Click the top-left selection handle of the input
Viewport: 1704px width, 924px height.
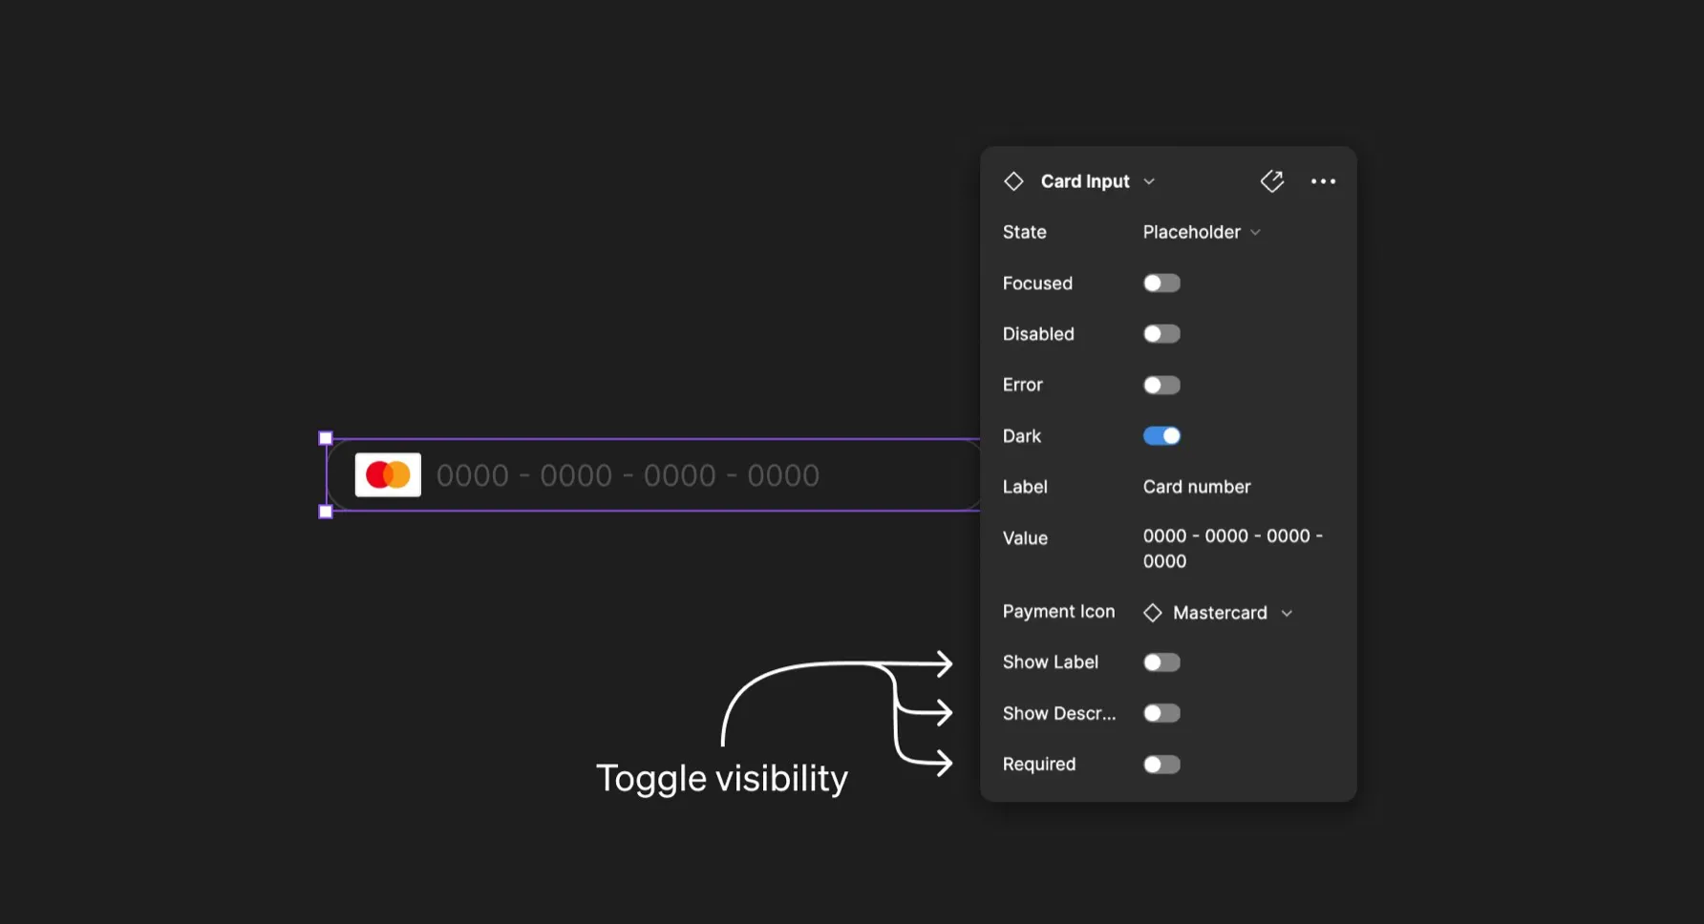(326, 438)
